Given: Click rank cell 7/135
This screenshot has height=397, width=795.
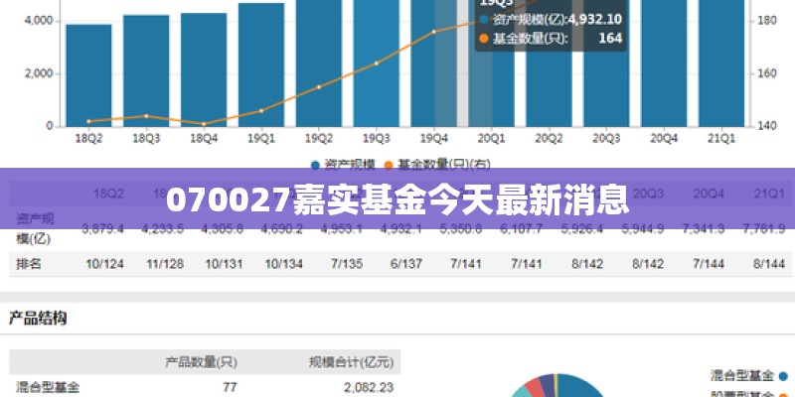Looking at the screenshot, I should click(x=346, y=264).
